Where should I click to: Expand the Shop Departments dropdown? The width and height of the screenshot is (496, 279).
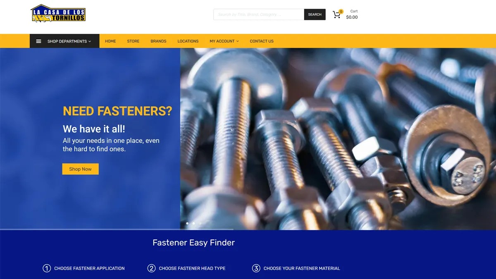click(x=64, y=41)
